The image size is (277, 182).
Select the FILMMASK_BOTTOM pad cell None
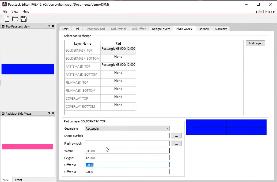coord(118,90)
